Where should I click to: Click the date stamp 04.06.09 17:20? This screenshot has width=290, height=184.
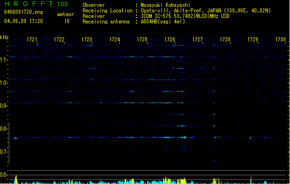coord(24,21)
